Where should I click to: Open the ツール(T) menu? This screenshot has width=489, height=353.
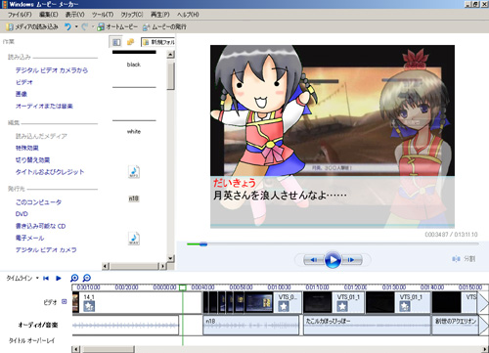coord(103,15)
